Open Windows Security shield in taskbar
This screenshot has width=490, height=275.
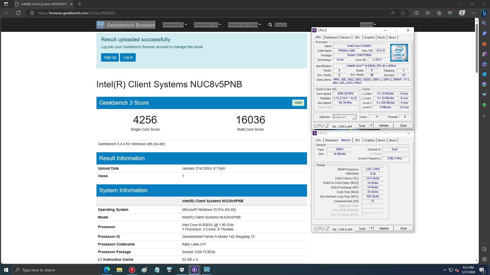tap(182, 270)
